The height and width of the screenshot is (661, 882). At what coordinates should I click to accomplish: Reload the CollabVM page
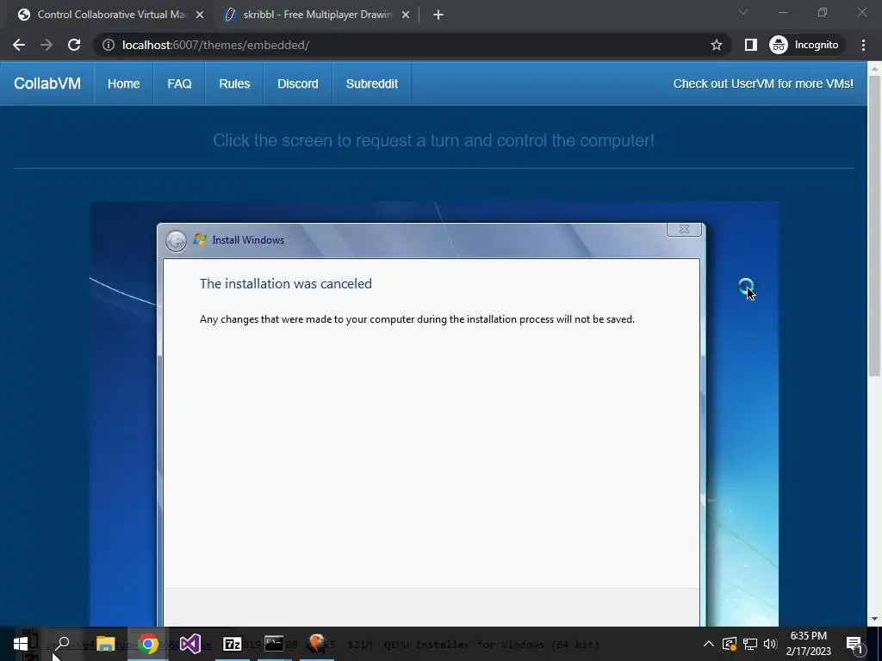(74, 45)
